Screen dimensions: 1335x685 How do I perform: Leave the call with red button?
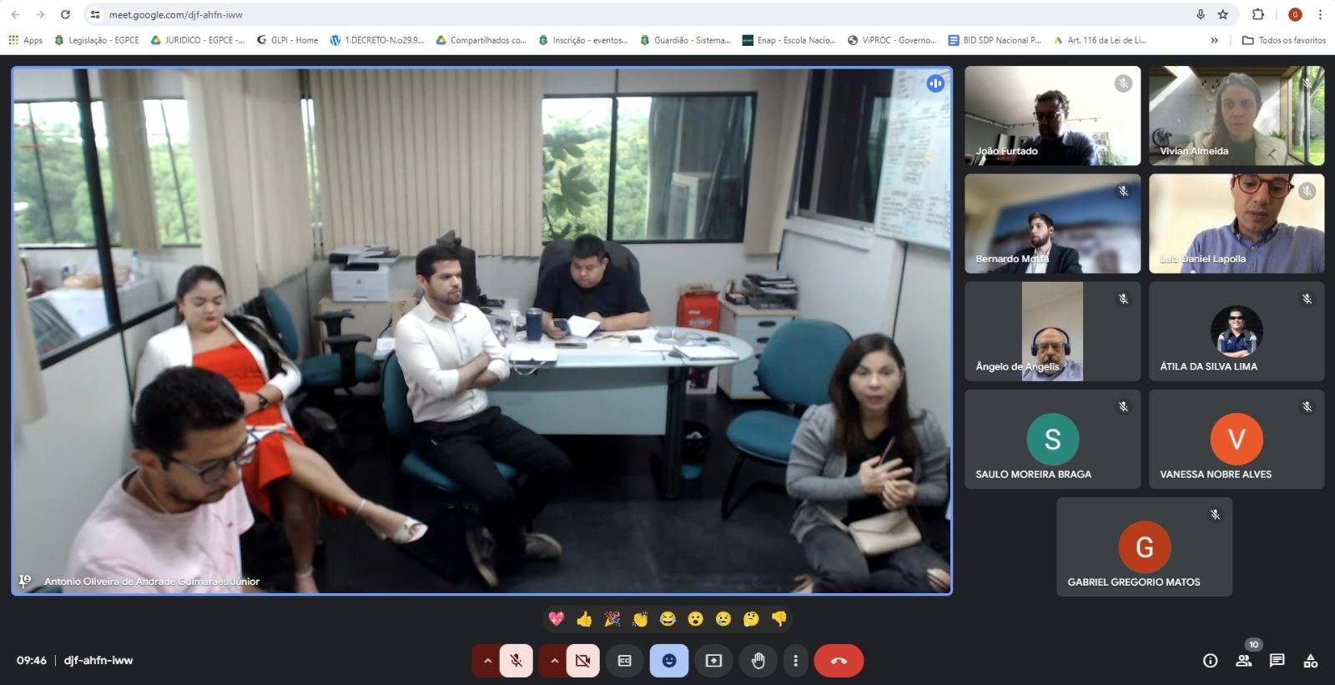point(839,661)
